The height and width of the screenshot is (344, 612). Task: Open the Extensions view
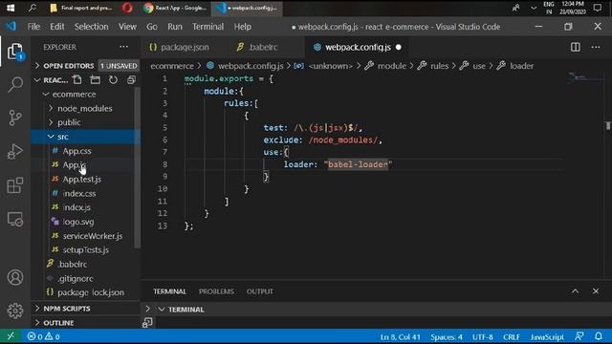(15, 185)
